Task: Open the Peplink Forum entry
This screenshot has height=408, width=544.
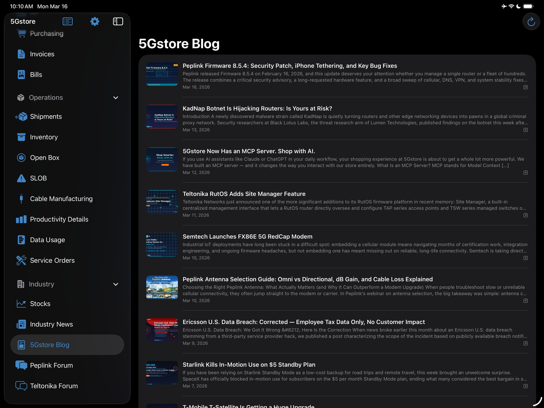Action: [51, 365]
